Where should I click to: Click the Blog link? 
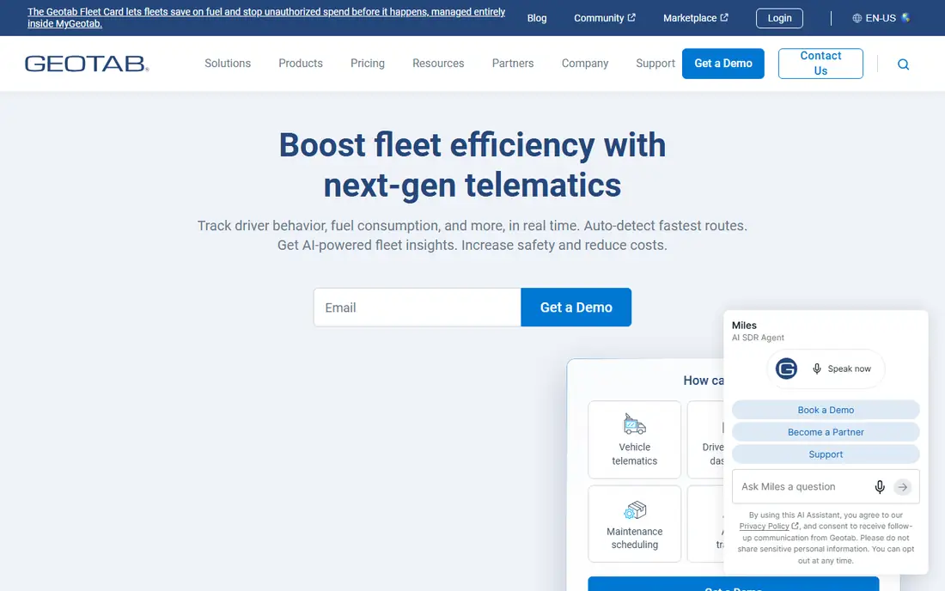click(536, 18)
